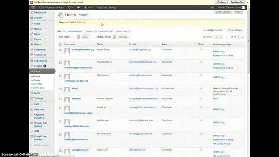Screen dimensions: 279x157
Task: Go to last page of users
Action: [x=242, y=37]
